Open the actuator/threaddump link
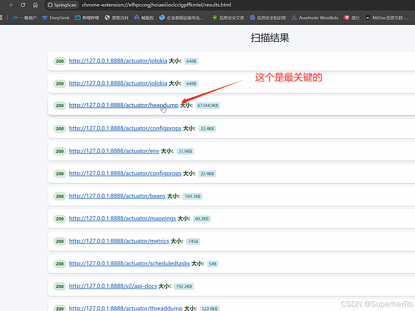This screenshot has height=311, width=415. 126,308
